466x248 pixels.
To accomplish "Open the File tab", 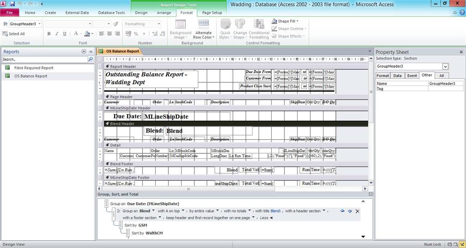I will coord(10,13).
